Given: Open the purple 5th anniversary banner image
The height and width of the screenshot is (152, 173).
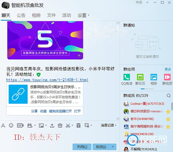Looking at the screenshot, I should click(x=45, y=40).
